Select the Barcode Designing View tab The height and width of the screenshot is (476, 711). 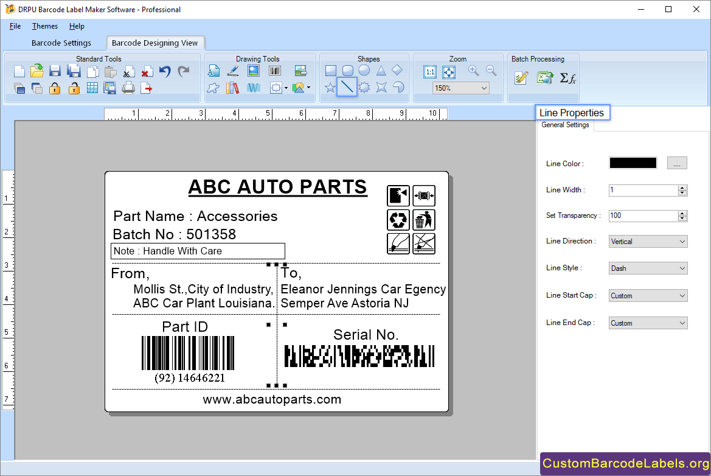pyautogui.click(x=154, y=43)
